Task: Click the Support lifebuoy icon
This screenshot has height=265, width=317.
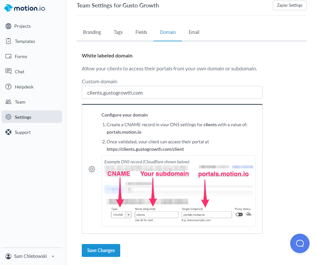Action: [8, 132]
